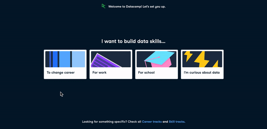Click the purple document work illustration
This screenshot has width=267, height=129.
pos(111,59)
